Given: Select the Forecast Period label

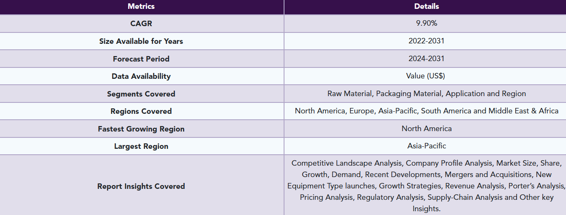Looking at the screenshot, I should click(x=141, y=59).
